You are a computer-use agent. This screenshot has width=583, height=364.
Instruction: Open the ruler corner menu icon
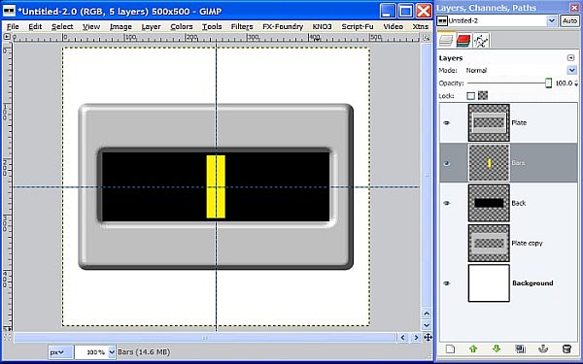click(x=7, y=37)
